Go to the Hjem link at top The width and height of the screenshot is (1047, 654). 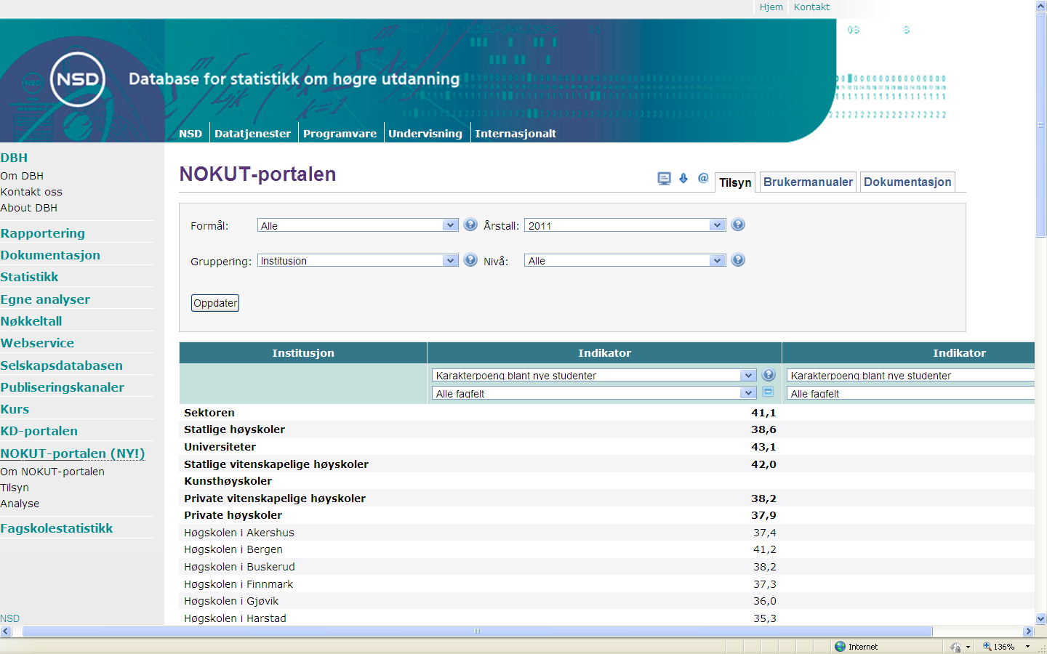coord(771,7)
